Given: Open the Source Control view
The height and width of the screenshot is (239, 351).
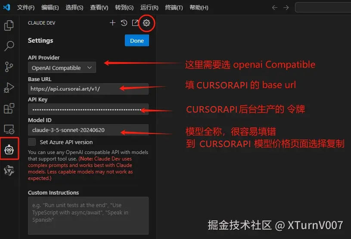Looking at the screenshot, I should click(9, 67).
